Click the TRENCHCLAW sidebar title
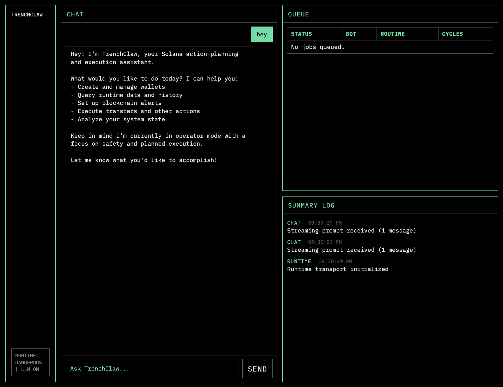503x387 pixels. (x=27, y=15)
